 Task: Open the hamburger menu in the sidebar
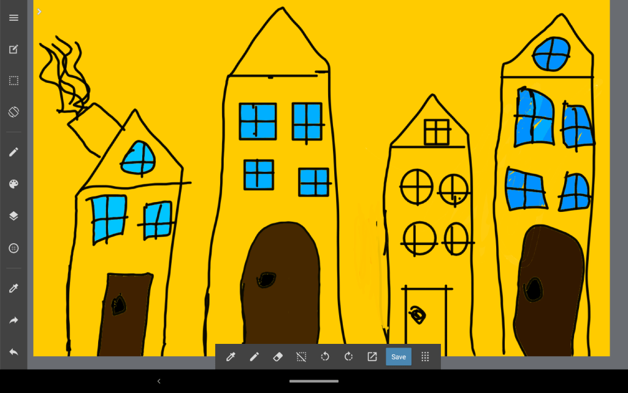coord(13,18)
